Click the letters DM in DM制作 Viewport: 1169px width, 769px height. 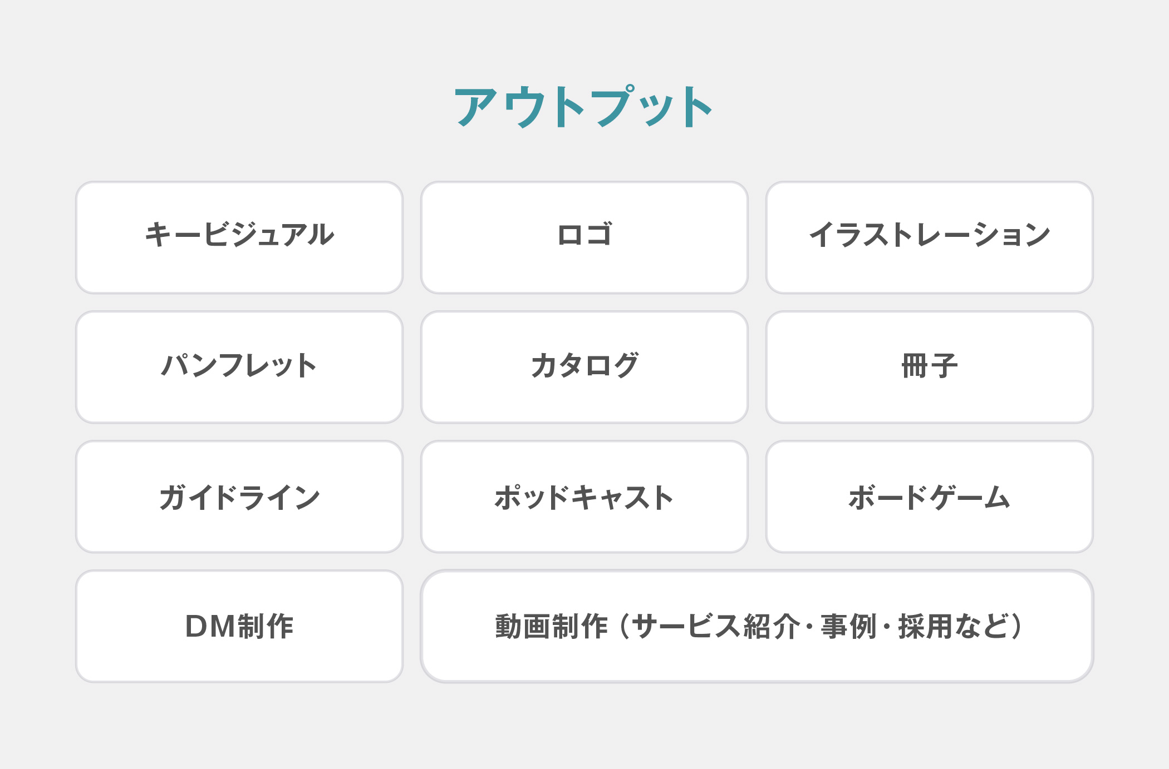[210, 627]
